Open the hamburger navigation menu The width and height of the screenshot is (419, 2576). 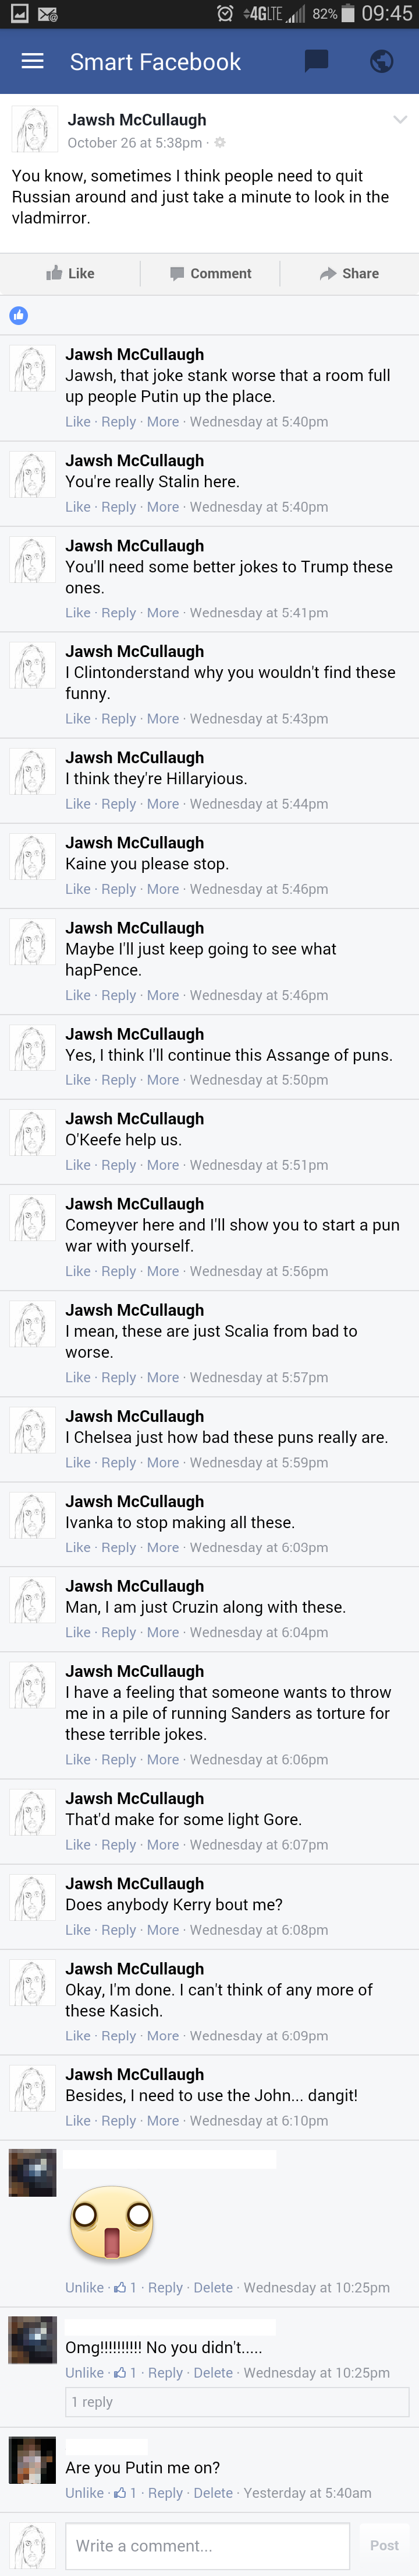click(x=33, y=61)
